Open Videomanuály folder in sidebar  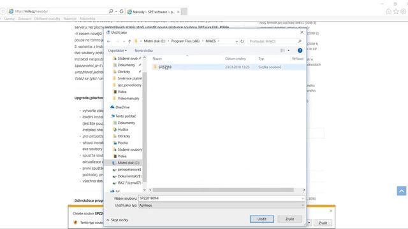click(x=127, y=99)
